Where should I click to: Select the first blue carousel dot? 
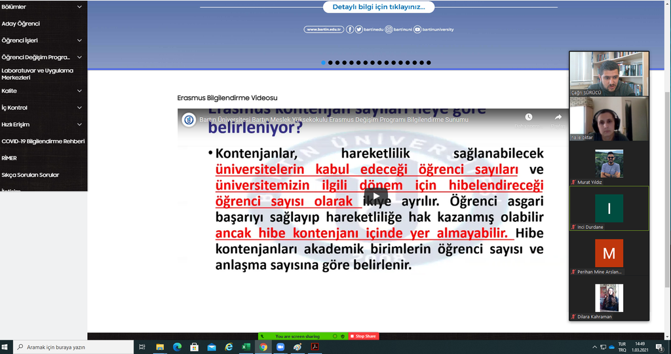323,63
